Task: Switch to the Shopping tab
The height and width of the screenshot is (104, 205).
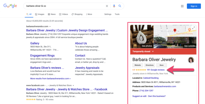Action: pyautogui.click(x=77, y=14)
